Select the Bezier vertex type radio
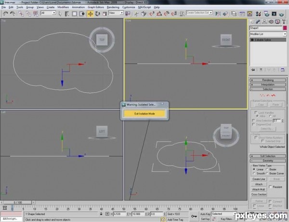289x222 pixels. [x=267, y=169]
